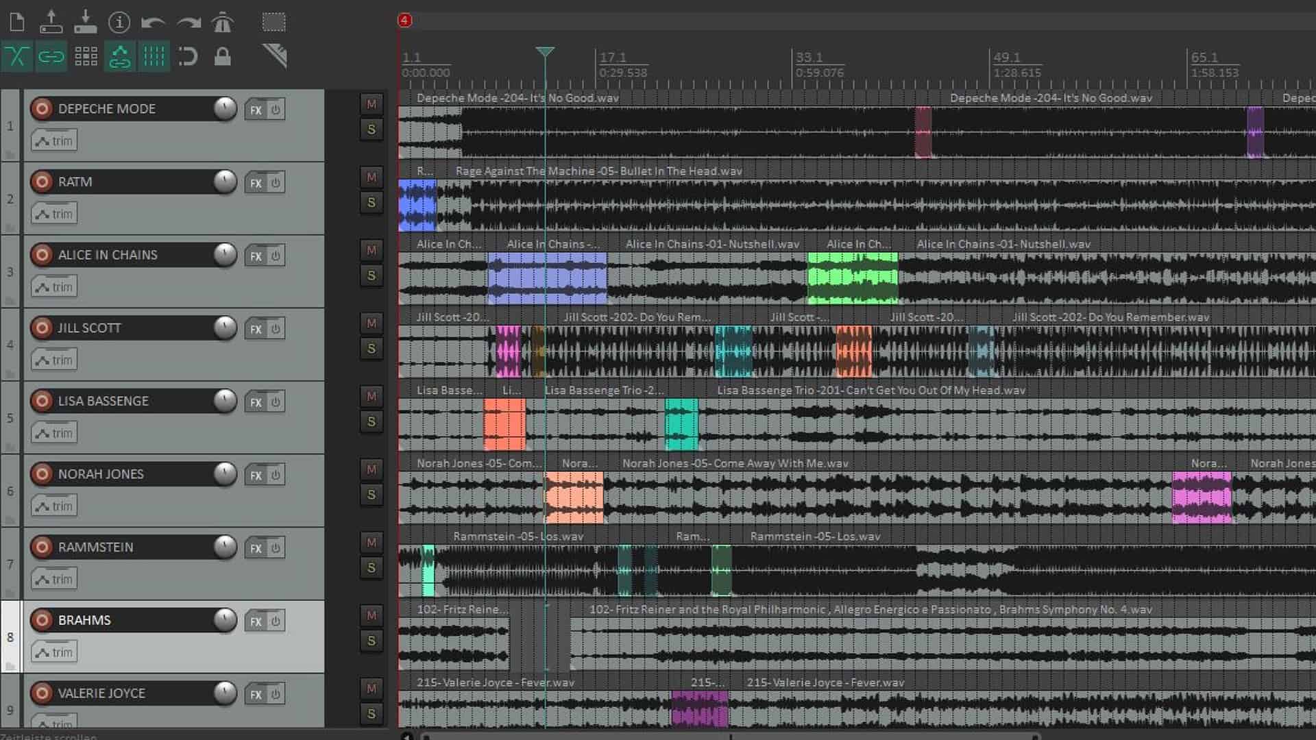Open trim automation menu on ALICE IN CHAINS
This screenshot has height=740, width=1316.
(54, 287)
